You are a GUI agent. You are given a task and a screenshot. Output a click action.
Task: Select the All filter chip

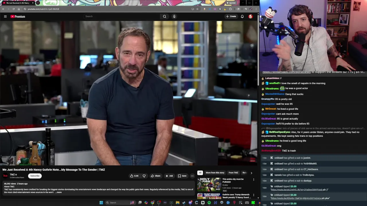(x=200, y=173)
